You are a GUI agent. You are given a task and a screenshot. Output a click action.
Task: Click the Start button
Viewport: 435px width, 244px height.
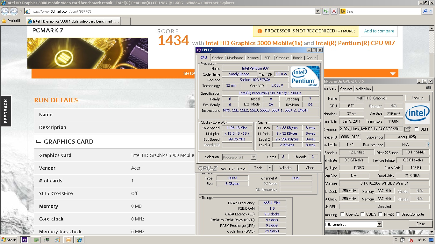point(9,240)
